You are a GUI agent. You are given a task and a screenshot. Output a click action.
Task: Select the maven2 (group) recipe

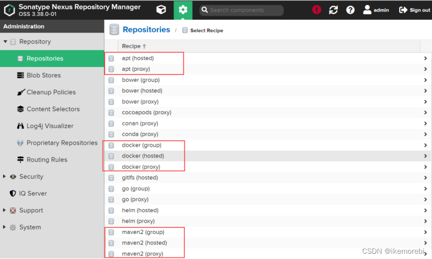(x=267, y=232)
